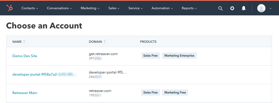Expand the Conversations navigation menu
Screen dimensions: 279x103
point(59,8)
